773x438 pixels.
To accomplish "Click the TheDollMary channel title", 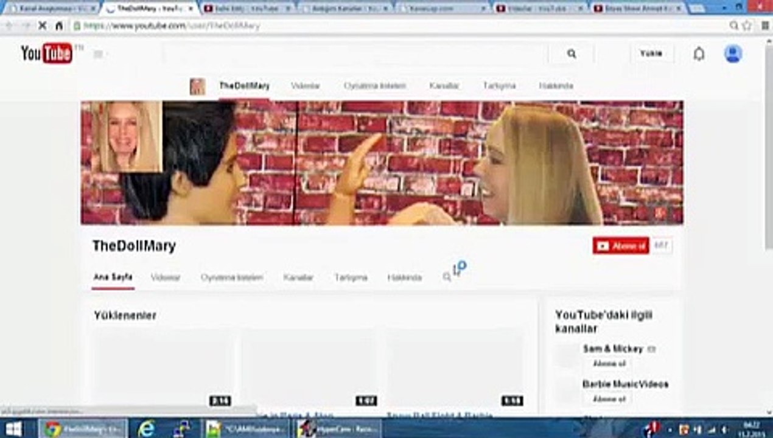I will pyautogui.click(x=134, y=246).
